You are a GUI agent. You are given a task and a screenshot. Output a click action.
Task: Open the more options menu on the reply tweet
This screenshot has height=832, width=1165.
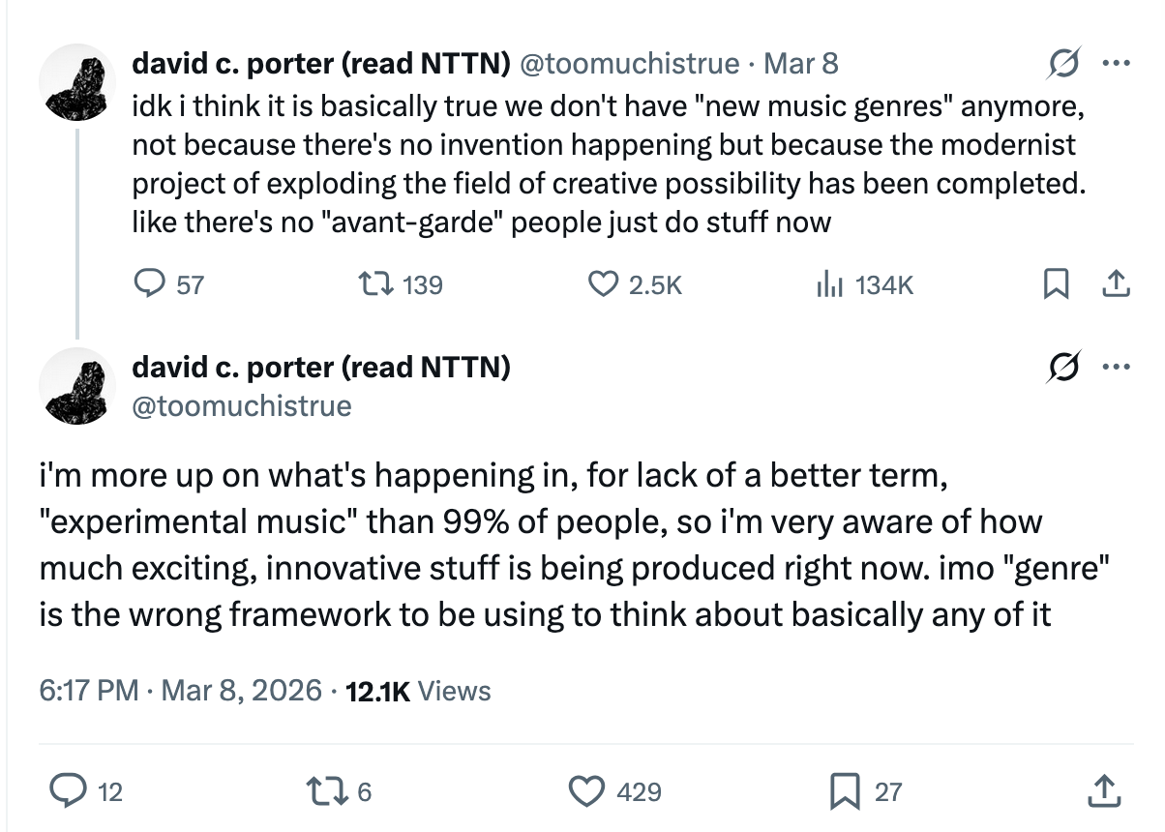coord(1116,366)
